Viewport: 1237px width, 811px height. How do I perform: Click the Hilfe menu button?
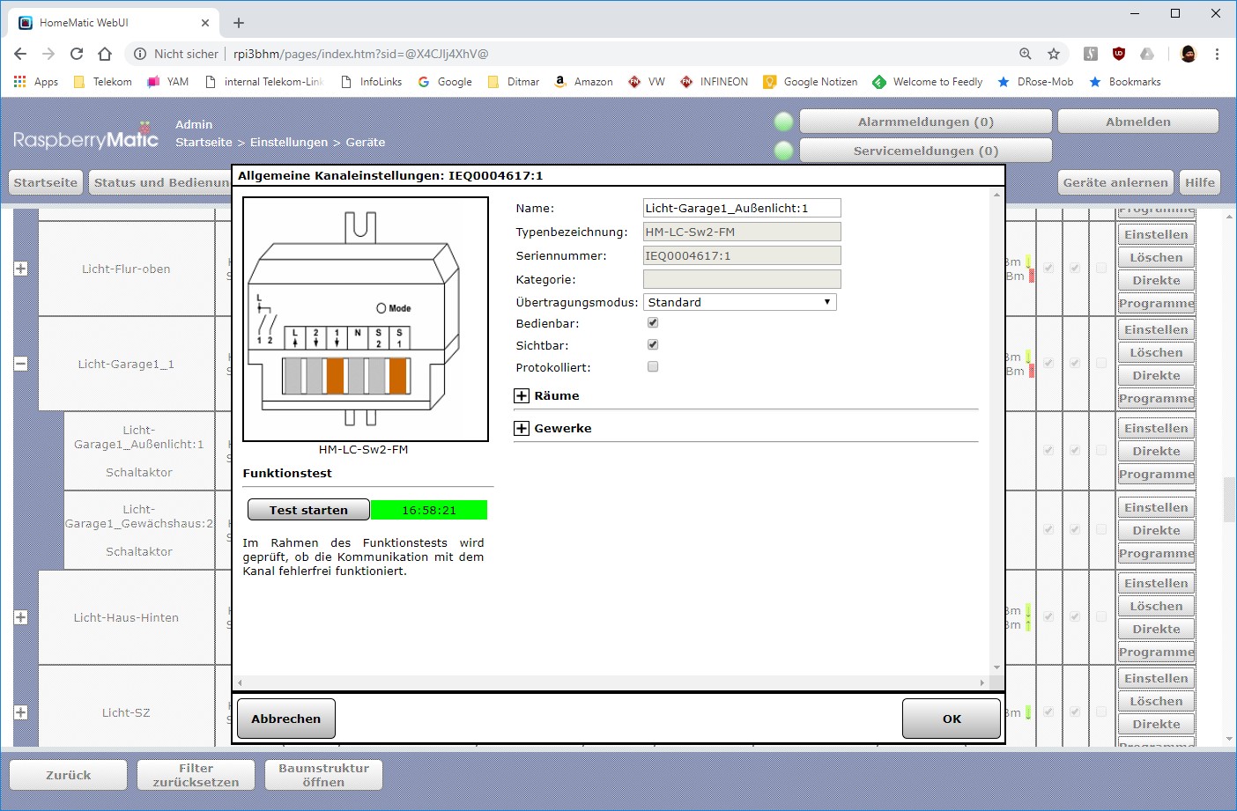click(x=1200, y=182)
